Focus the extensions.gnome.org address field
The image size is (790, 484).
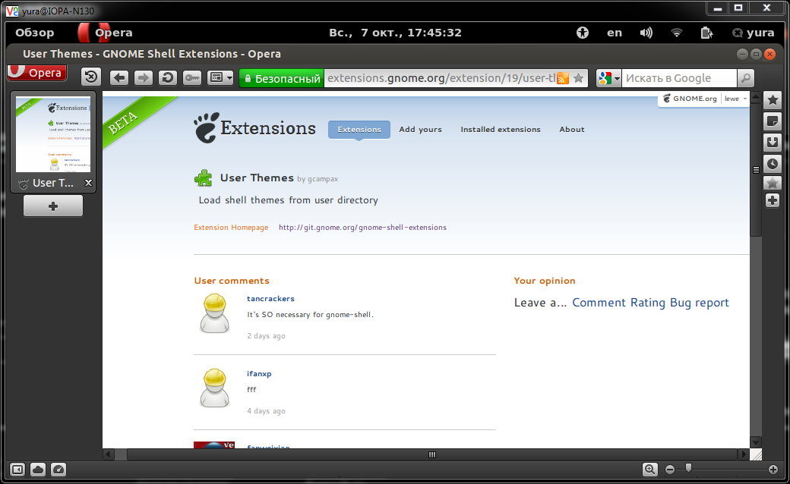coord(441,78)
